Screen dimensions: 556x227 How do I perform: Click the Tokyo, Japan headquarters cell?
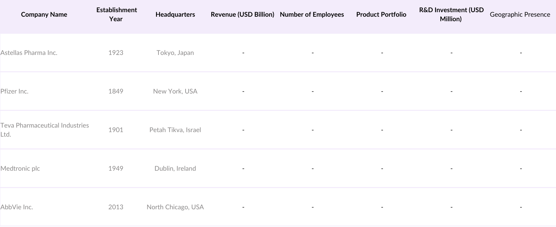coord(175,53)
